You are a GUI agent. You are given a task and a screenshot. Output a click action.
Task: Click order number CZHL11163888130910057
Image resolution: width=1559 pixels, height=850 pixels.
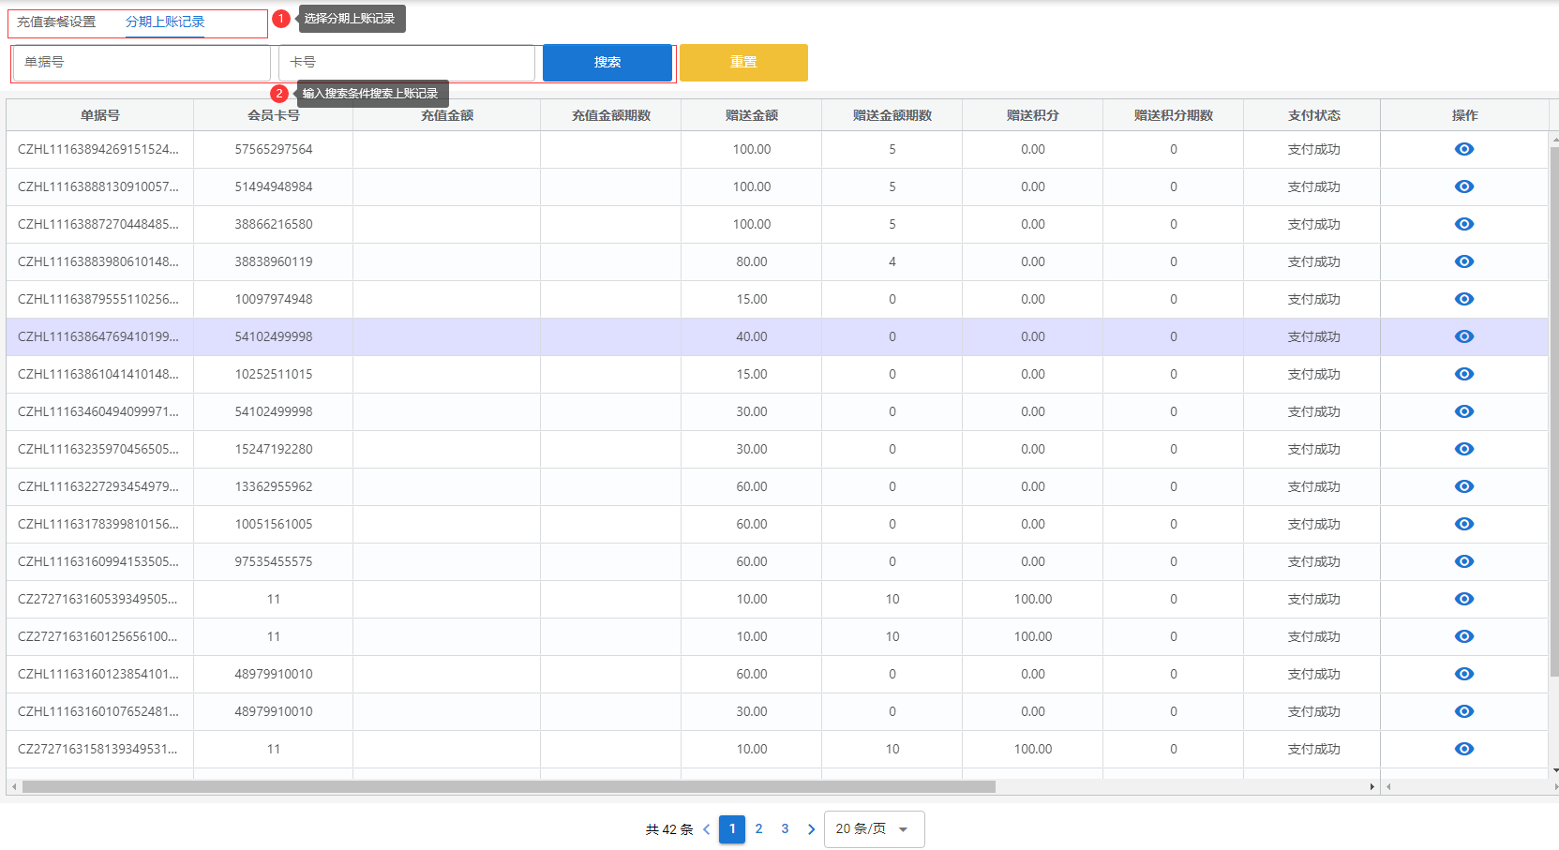point(98,186)
